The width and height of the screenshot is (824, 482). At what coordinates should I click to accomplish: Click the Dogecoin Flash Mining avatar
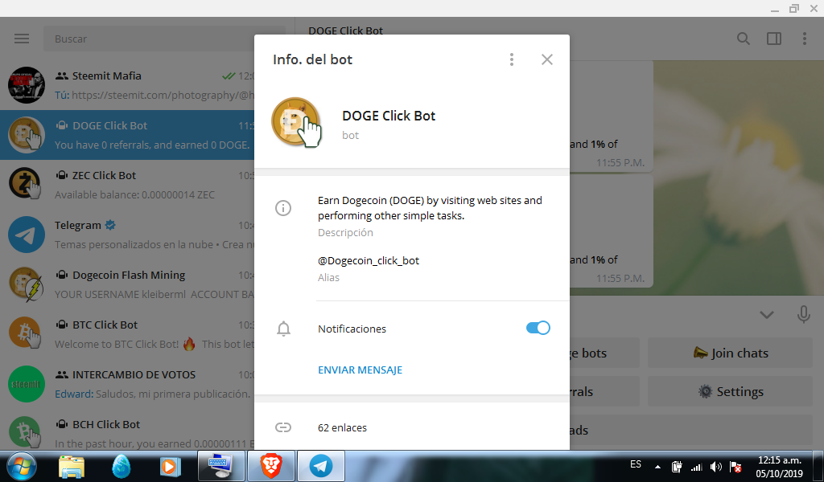[x=27, y=284]
